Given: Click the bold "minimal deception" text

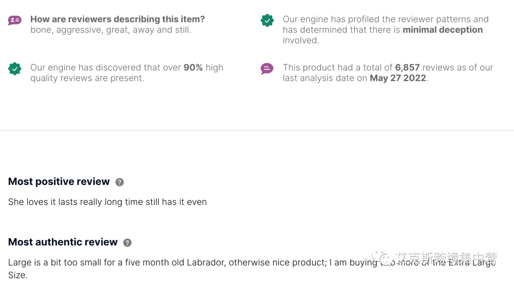Looking at the screenshot, I should 443,30.
